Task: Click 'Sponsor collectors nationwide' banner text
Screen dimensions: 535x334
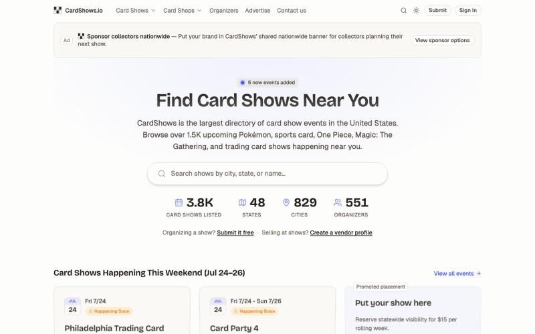Action: pyautogui.click(x=128, y=36)
